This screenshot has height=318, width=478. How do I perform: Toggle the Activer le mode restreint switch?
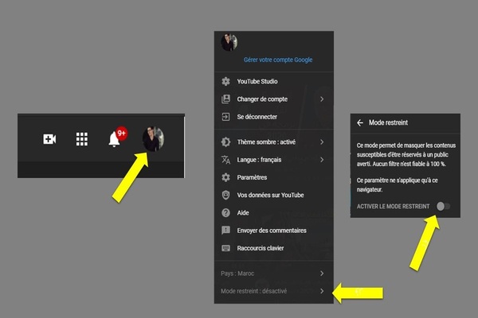coord(443,207)
